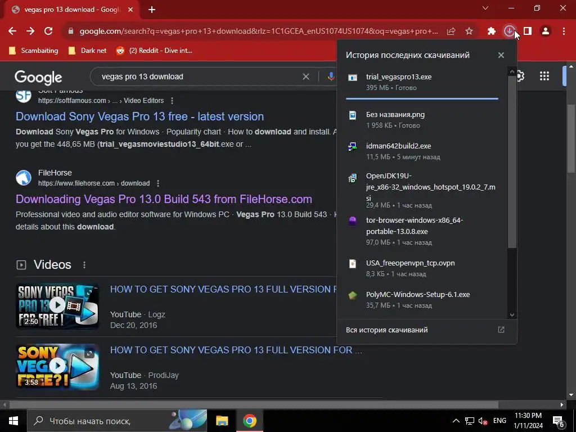Open Dark net bookmarks folder
The image size is (576, 432).
87,51
